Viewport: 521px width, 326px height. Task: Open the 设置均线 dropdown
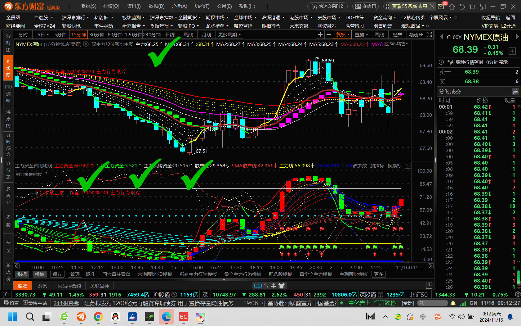click(x=396, y=44)
